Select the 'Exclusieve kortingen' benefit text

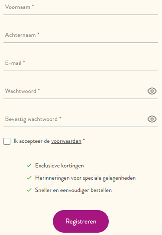click(59, 166)
